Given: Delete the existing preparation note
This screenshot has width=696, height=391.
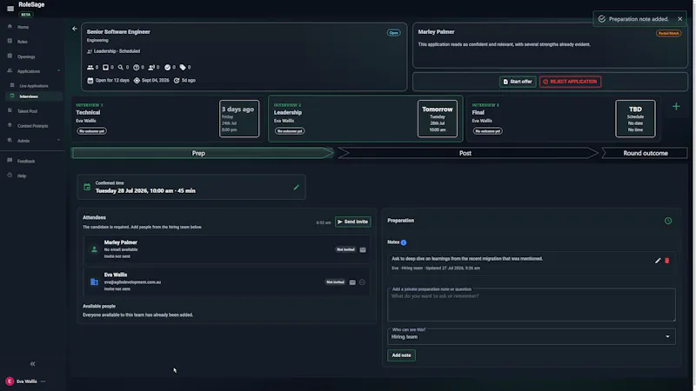Looking at the screenshot, I should click(x=666, y=261).
